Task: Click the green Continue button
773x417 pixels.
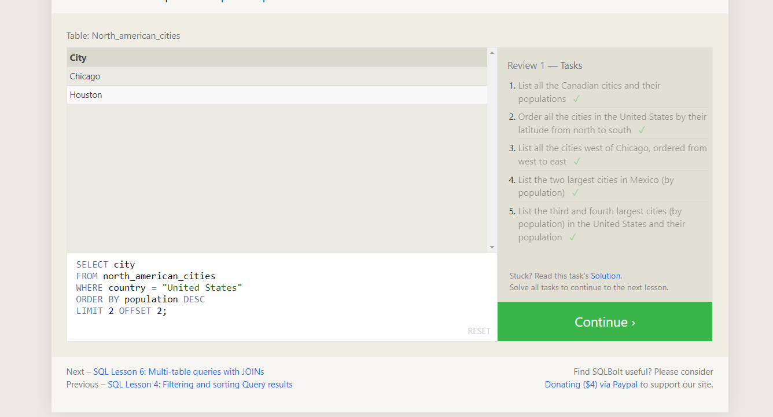Action: pos(605,321)
